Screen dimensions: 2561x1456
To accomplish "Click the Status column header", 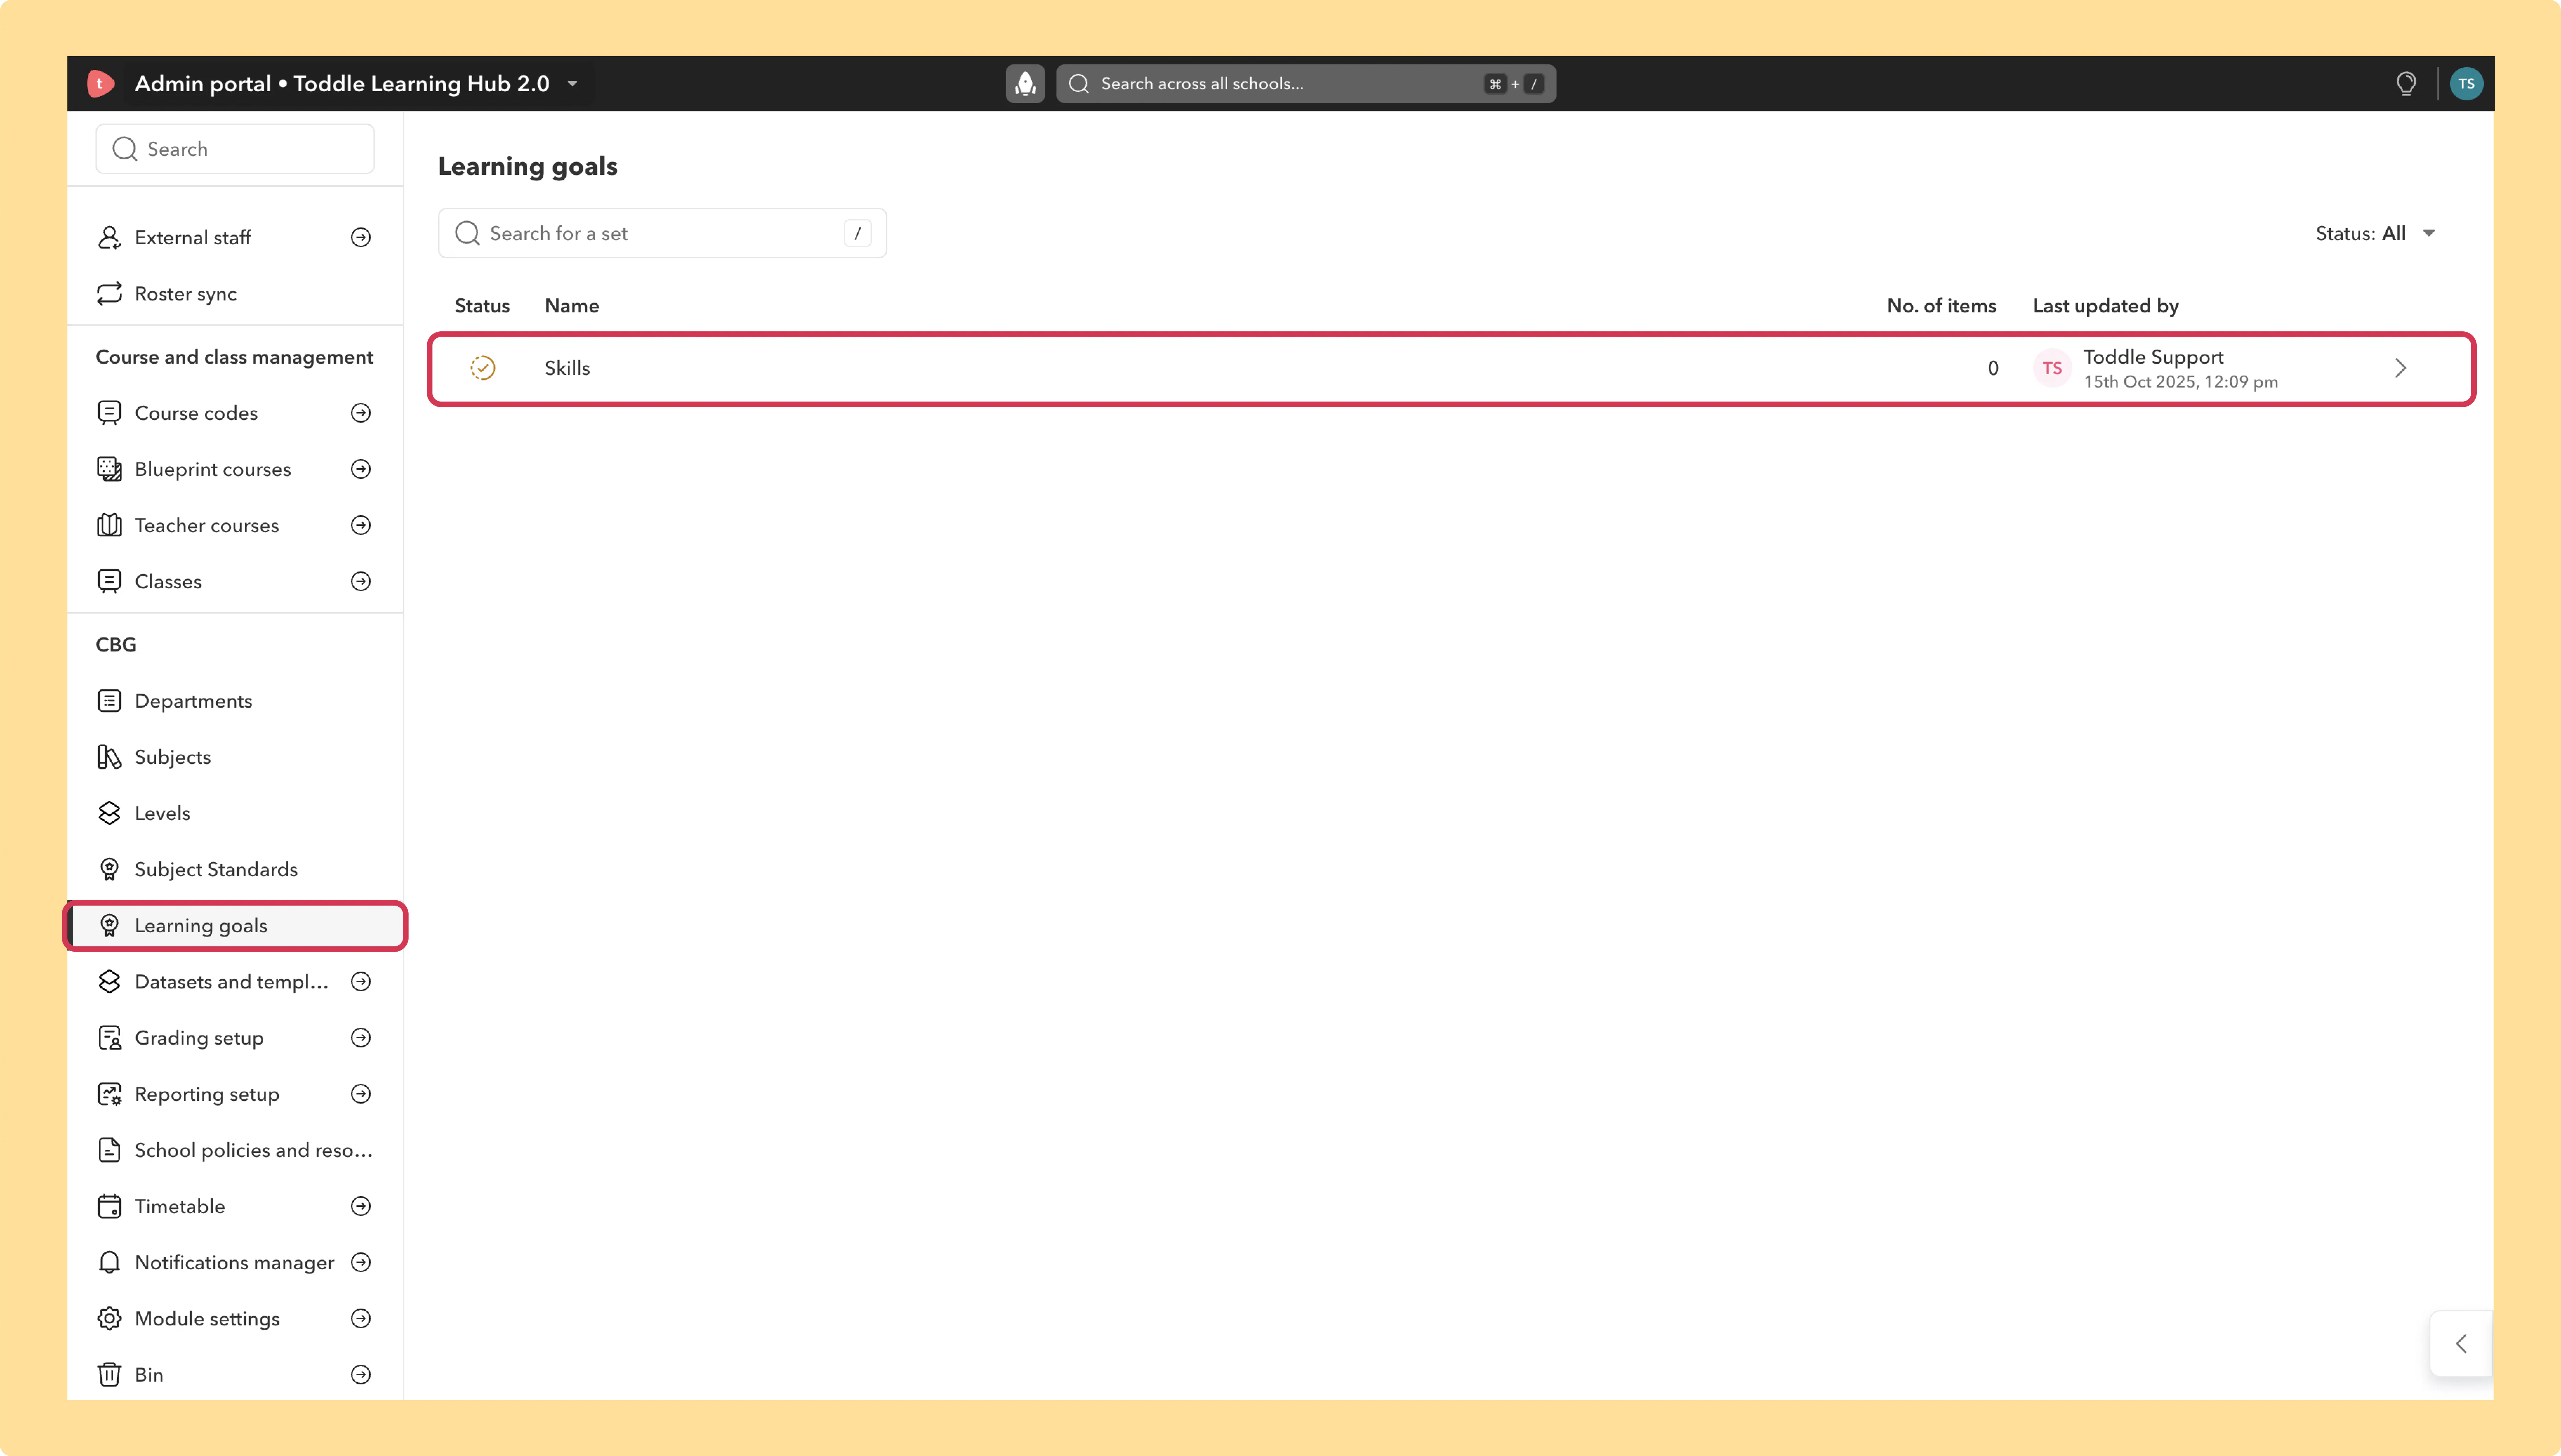I will pyautogui.click(x=482, y=306).
